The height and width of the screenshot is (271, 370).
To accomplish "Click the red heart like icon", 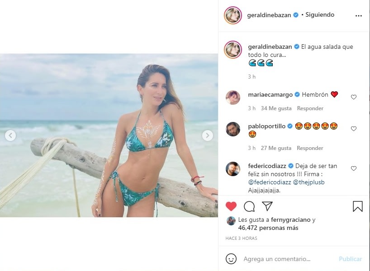I will click(231, 206).
